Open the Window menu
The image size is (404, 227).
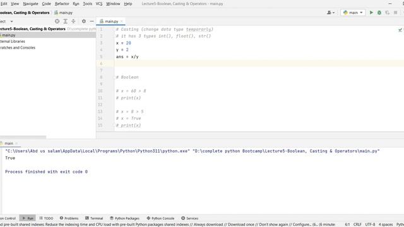[x=113, y=4]
